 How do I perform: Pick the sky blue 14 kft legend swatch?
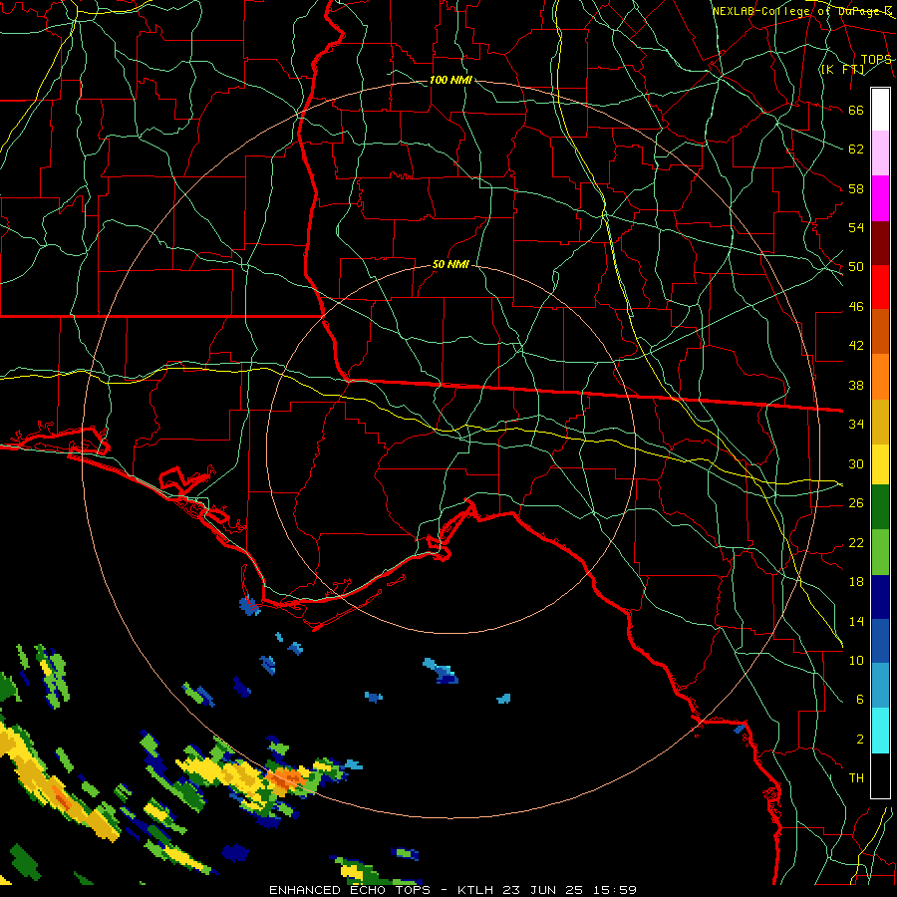tap(880, 686)
